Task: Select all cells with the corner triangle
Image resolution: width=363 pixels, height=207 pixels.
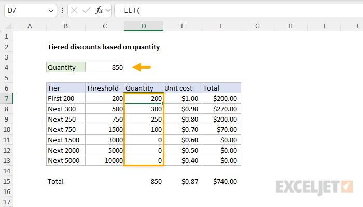Action: (x=8, y=26)
